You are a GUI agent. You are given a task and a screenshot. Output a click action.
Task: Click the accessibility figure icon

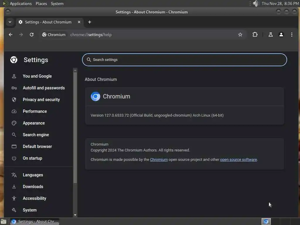click(x=14, y=198)
